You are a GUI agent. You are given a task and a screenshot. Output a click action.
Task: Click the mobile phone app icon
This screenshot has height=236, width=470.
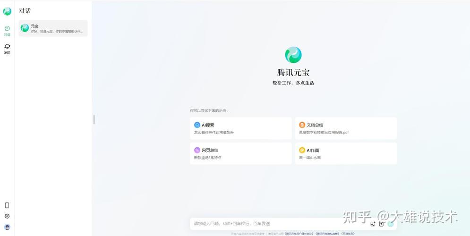(x=7, y=205)
